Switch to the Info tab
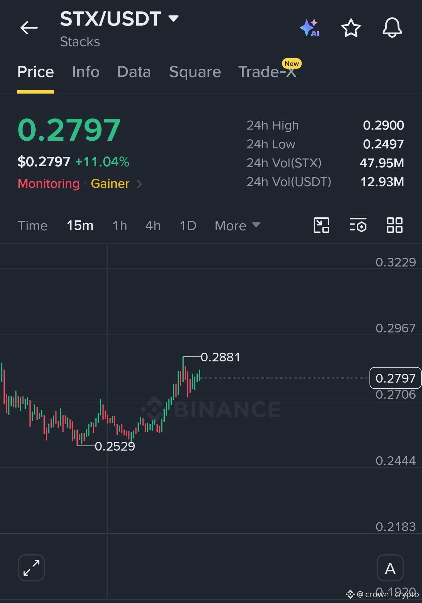 click(86, 72)
